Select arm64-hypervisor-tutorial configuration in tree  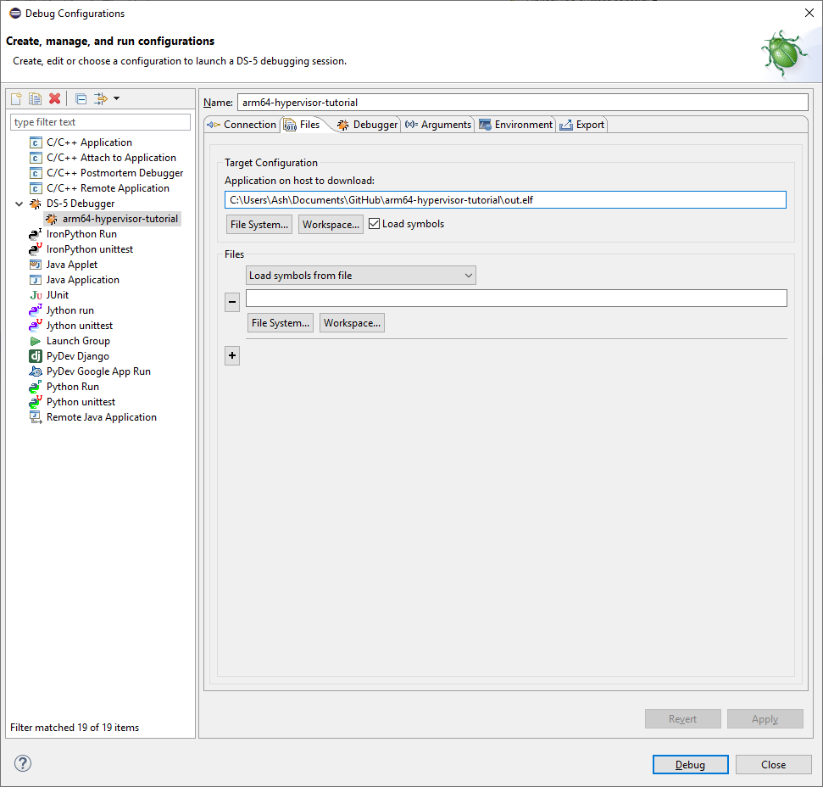coord(114,219)
